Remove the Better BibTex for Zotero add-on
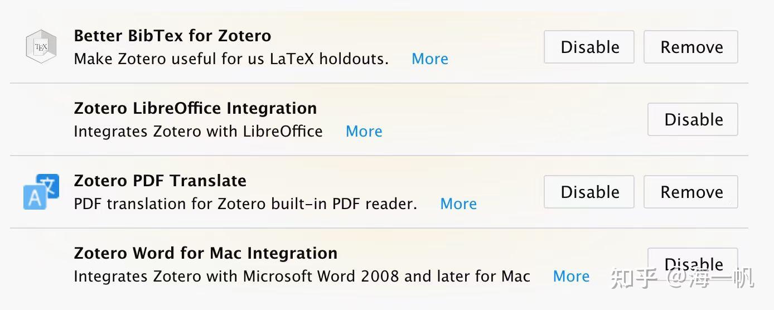 click(x=691, y=47)
